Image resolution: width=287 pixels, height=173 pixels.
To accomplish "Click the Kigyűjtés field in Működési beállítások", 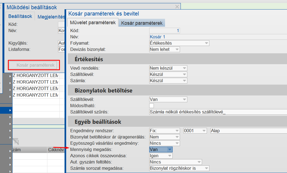I will tap(61, 43).
